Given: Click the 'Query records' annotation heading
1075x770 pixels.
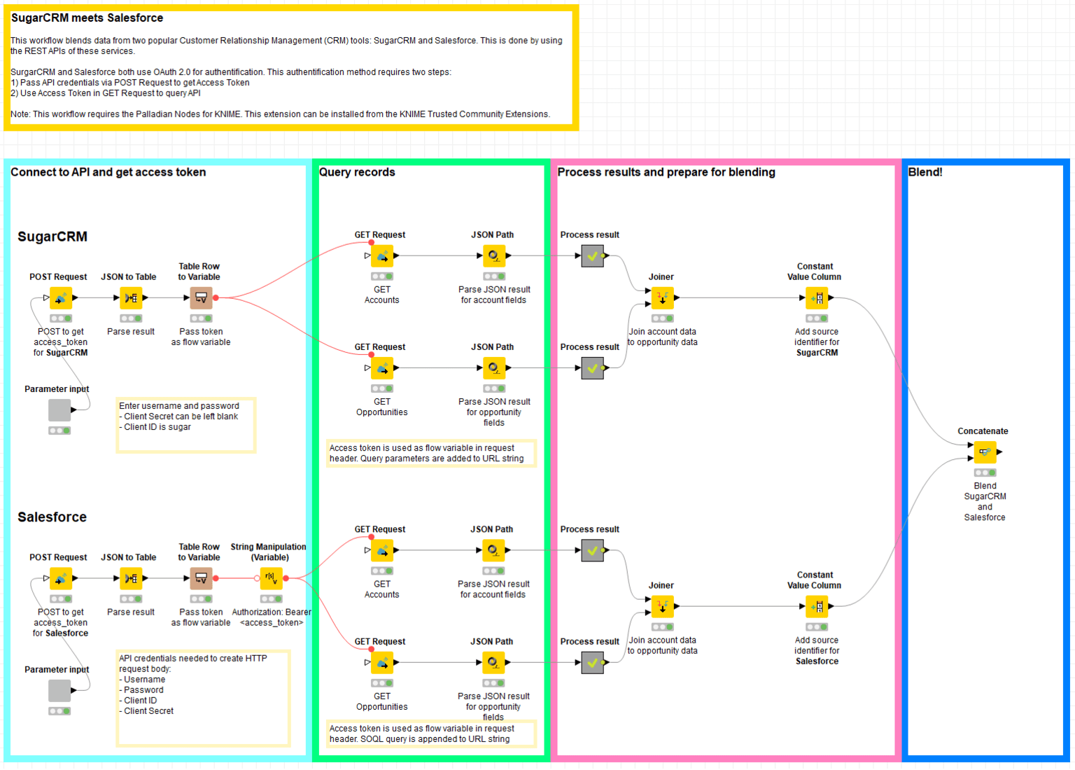Looking at the screenshot, I should tap(357, 172).
